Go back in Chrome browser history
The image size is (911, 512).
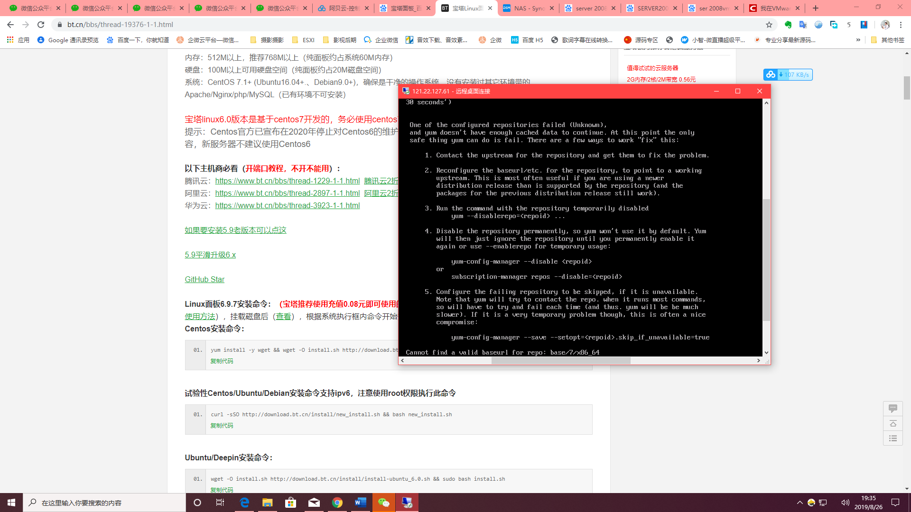pos(10,25)
